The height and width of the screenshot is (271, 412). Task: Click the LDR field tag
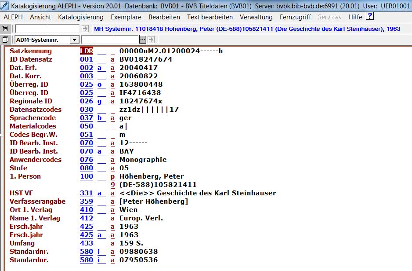[87, 51]
